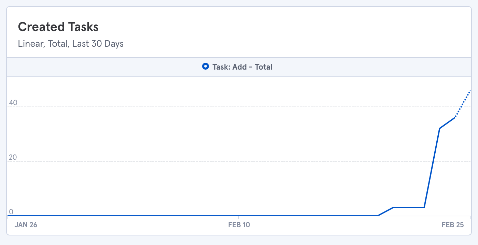Click the 40 value on y-axis
This screenshot has width=478, height=245.
13,103
